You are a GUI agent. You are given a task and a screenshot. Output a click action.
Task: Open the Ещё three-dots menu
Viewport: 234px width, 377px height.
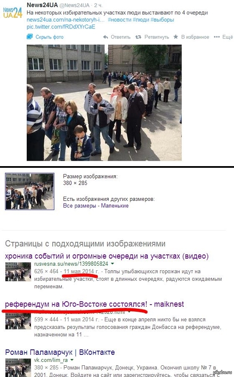click(224, 37)
